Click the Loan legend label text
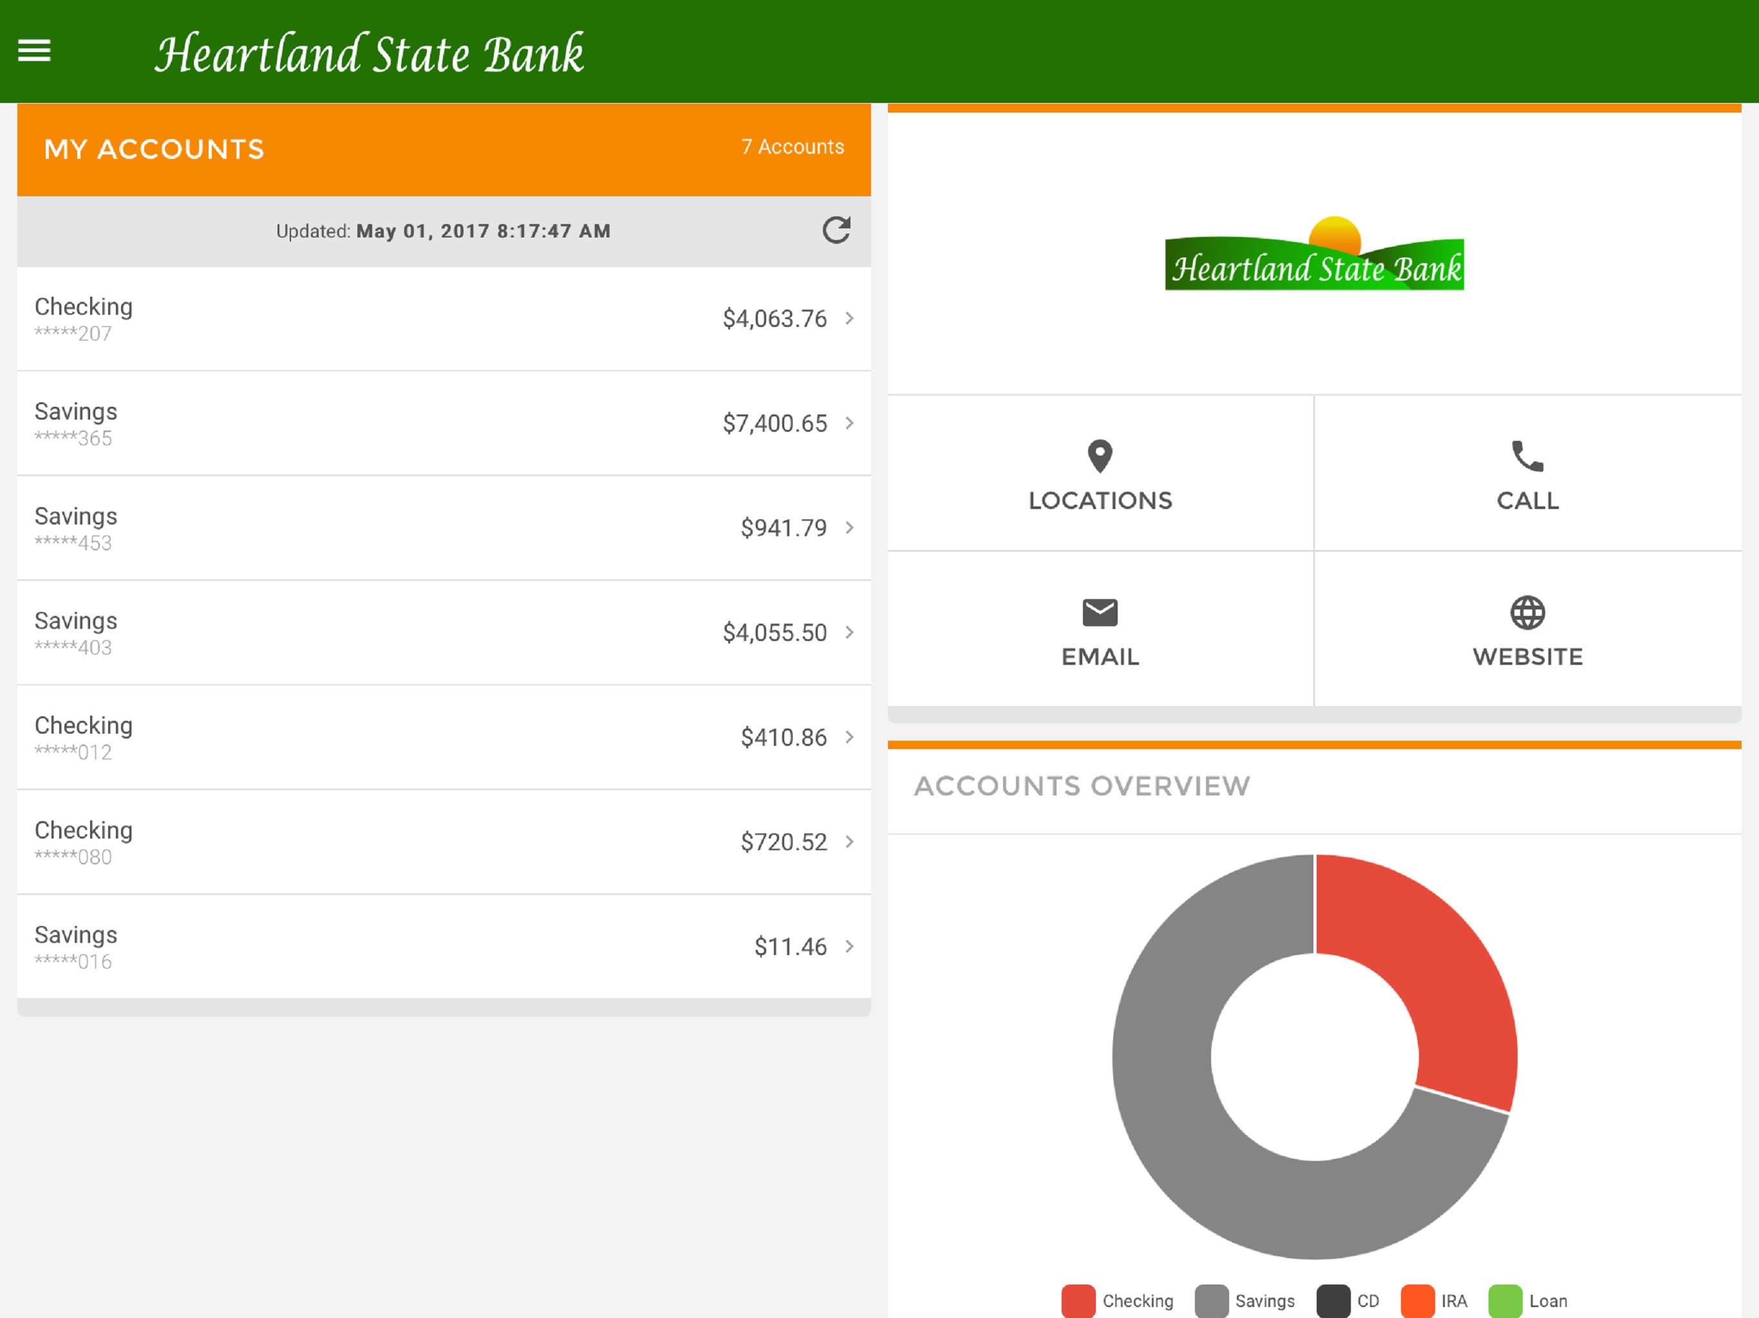 pos(1547,1301)
